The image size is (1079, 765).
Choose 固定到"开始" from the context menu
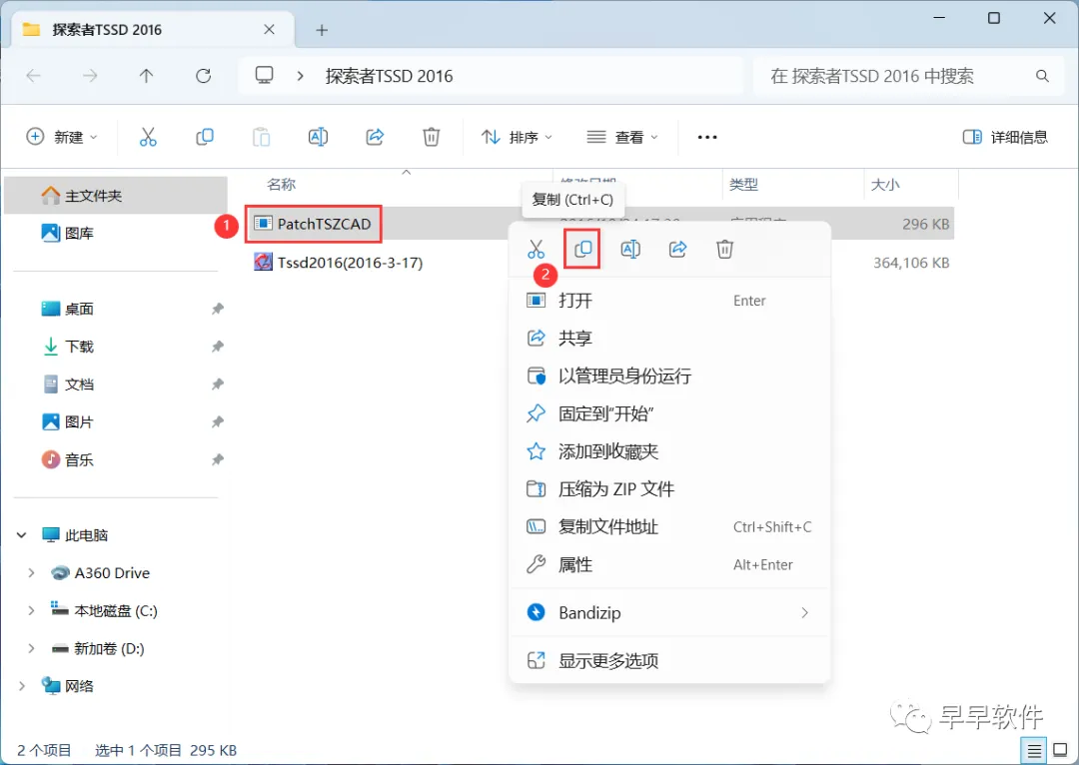pyautogui.click(x=669, y=414)
